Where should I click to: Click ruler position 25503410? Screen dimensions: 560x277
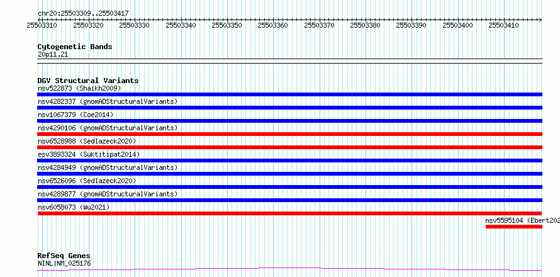point(504,25)
